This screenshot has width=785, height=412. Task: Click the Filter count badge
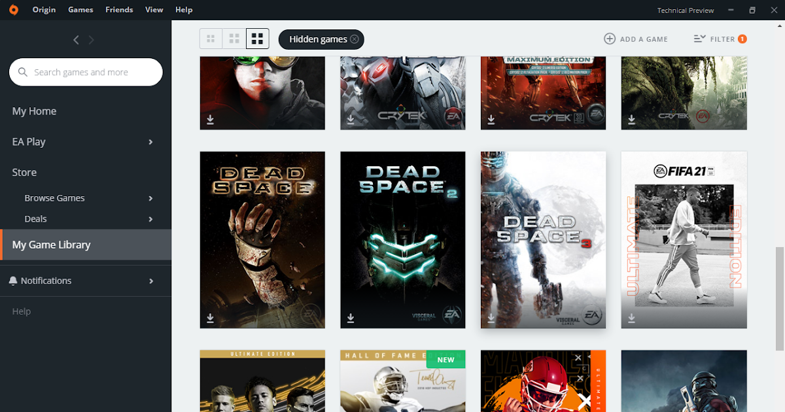pos(742,39)
